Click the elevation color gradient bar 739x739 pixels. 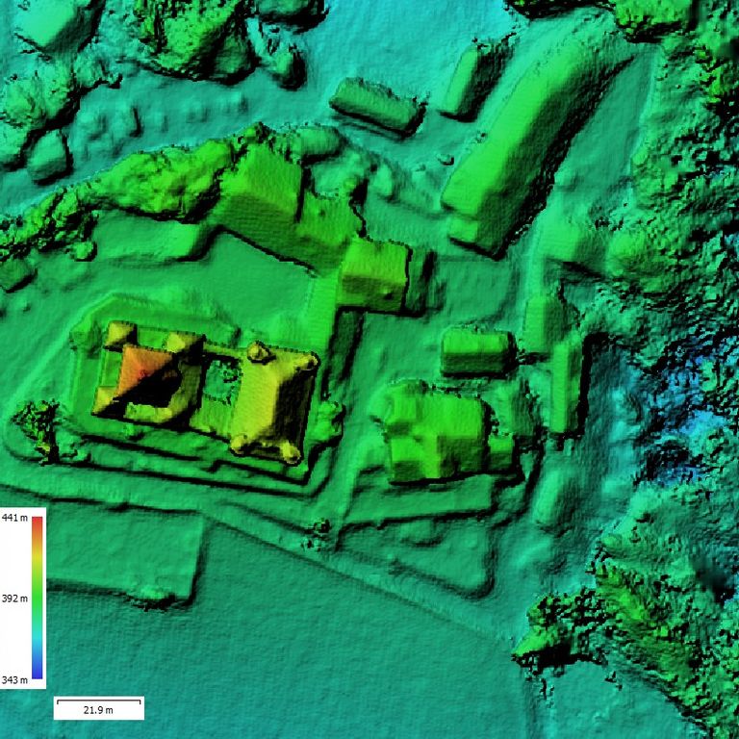pyautogui.click(x=38, y=598)
